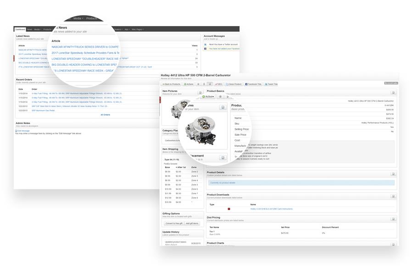Expand the Ads dropdown in the dashboard nav bar

click(x=127, y=29)
